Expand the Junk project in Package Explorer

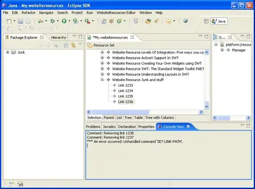[x=8, y=52]
